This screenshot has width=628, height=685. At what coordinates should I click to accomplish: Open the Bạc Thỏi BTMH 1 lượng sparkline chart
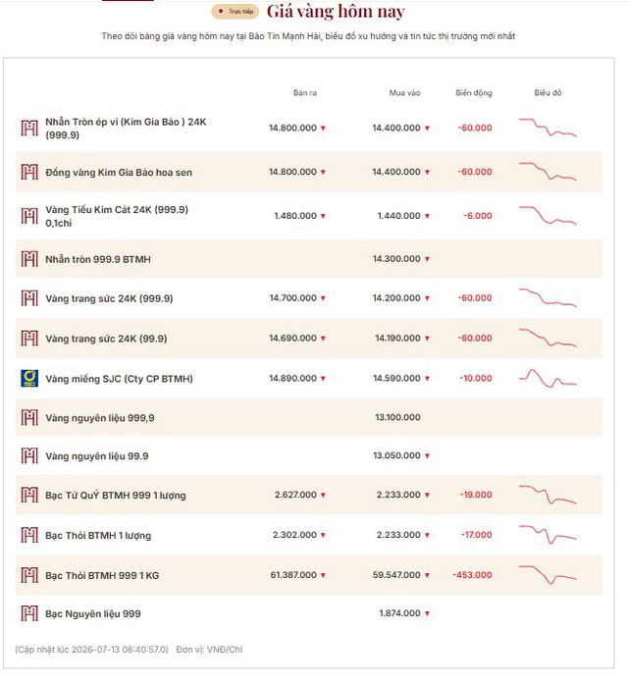click(548, 535)
